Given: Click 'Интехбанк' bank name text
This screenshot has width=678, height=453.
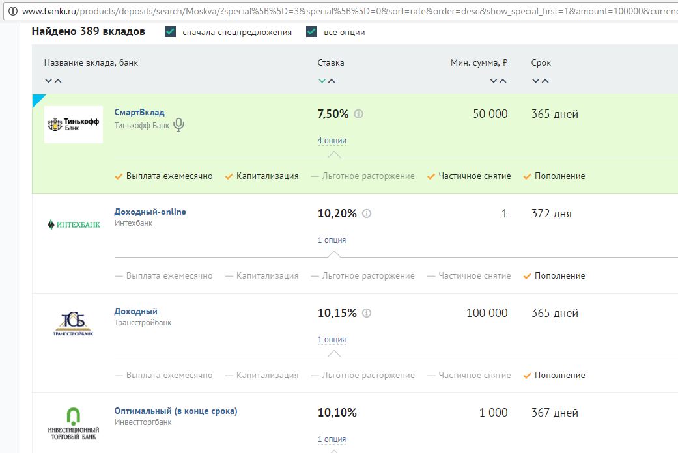Looking at the screenshot, I should (133, 223).
